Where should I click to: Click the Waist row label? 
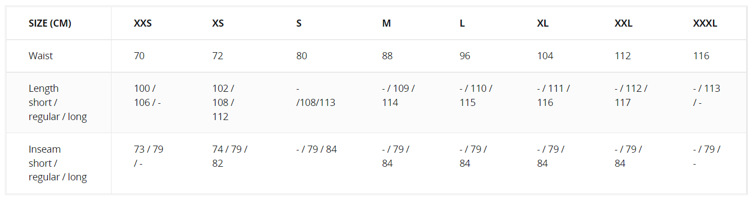[41, 56]
